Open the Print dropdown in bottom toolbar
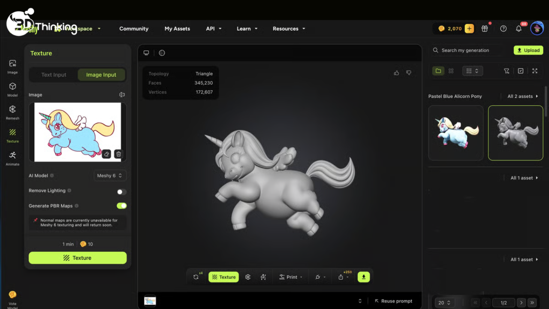 [x=291, y=277]
